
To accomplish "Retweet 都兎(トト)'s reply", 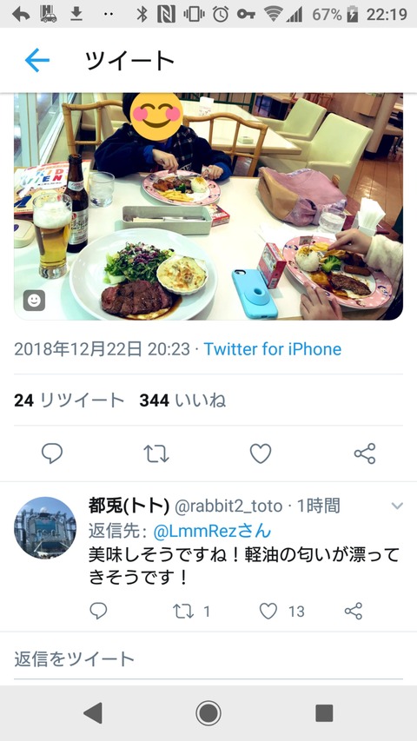I will coord(191,612).
